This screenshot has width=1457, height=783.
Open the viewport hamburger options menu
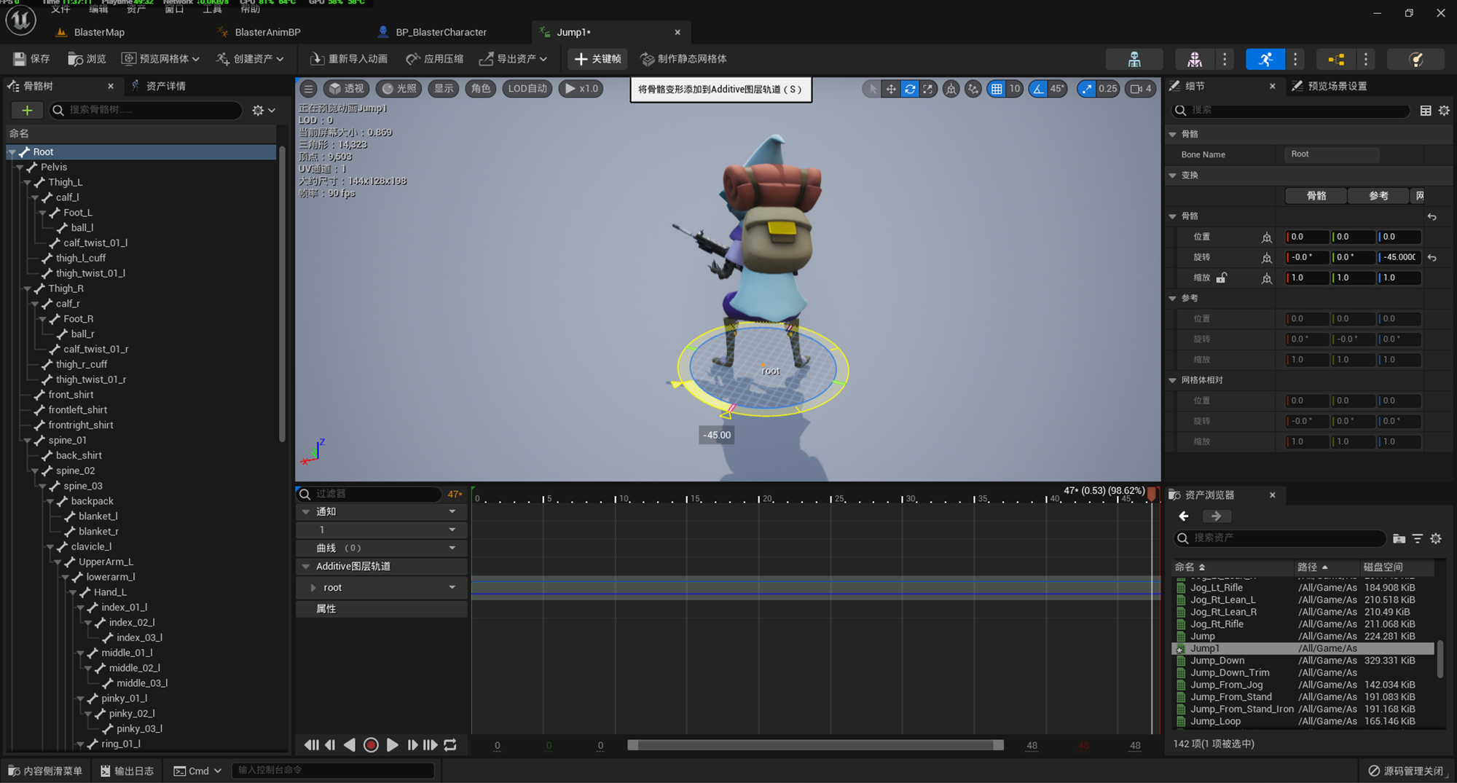click(x=308, y=89)
